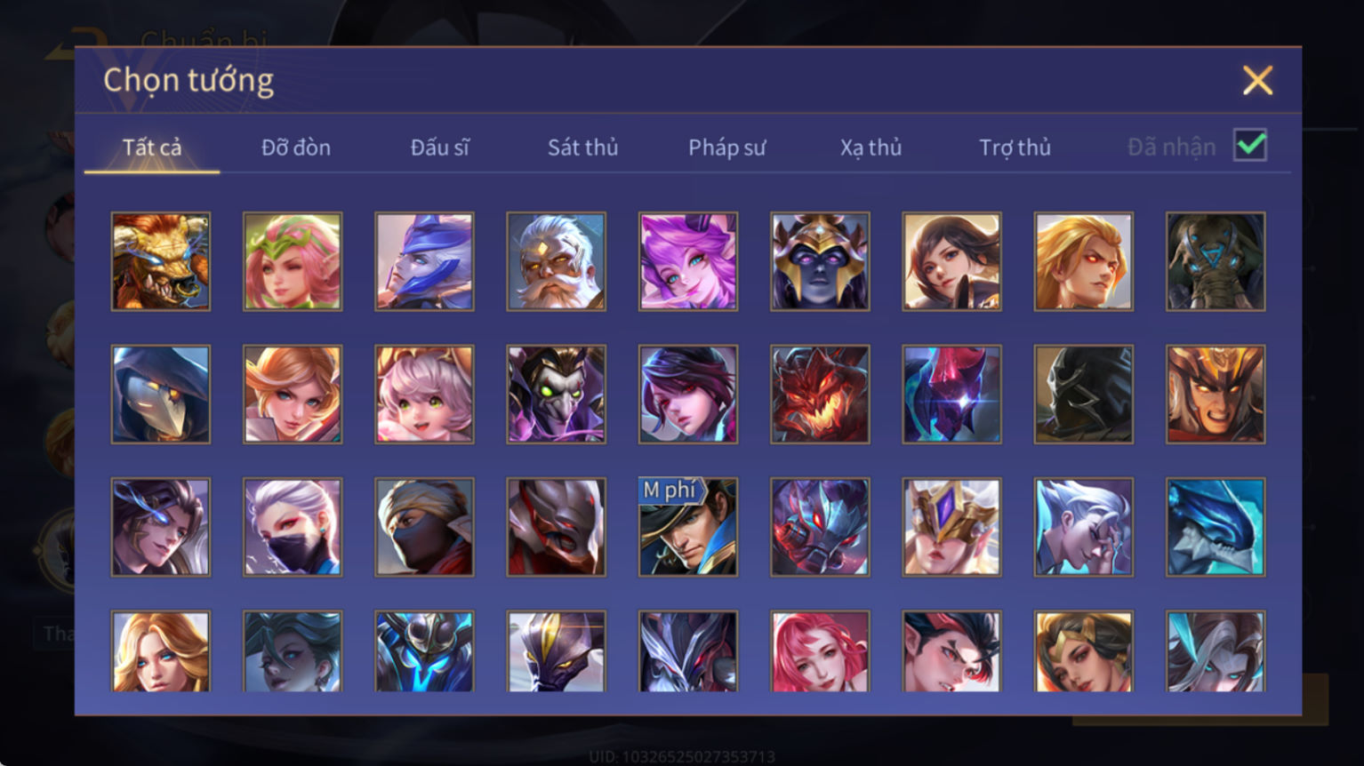Filter by Sát thủ tab
The width and height of the screenshot is (1364, 766).
[x=583, y=148]
